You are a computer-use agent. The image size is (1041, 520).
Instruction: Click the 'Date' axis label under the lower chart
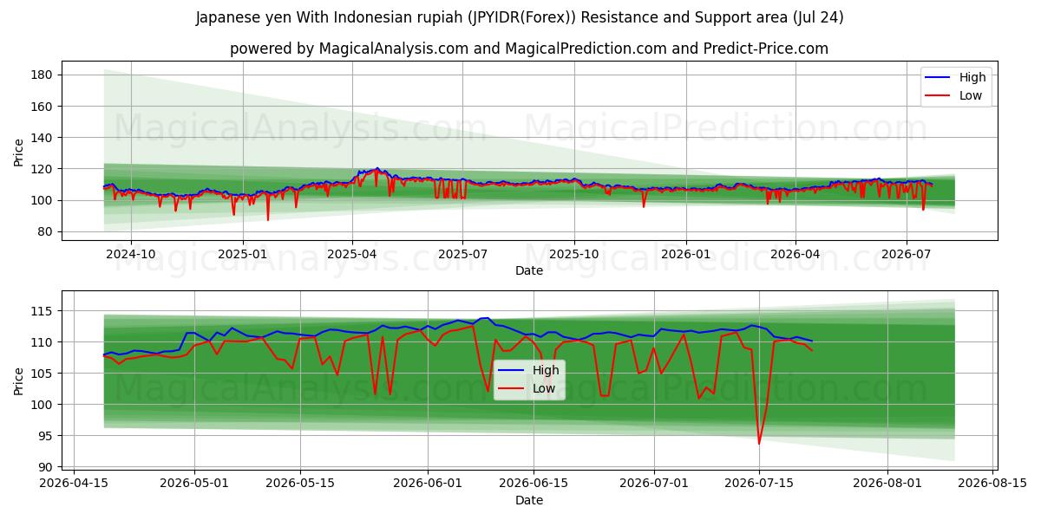click(x=529, y=500)
